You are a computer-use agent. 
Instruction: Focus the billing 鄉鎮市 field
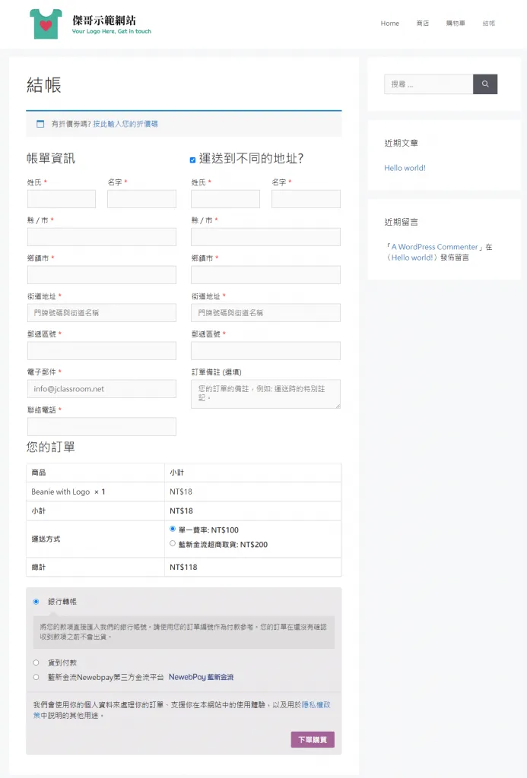(102, 275)
